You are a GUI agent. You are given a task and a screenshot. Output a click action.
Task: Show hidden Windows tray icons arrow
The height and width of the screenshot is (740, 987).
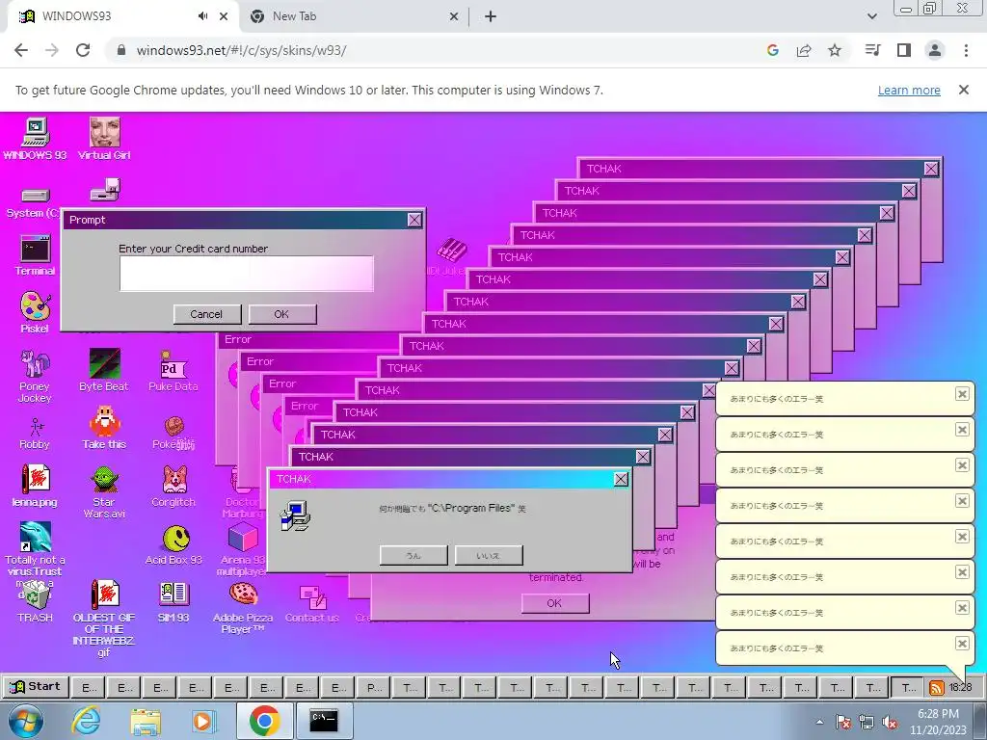click(819, 722)
